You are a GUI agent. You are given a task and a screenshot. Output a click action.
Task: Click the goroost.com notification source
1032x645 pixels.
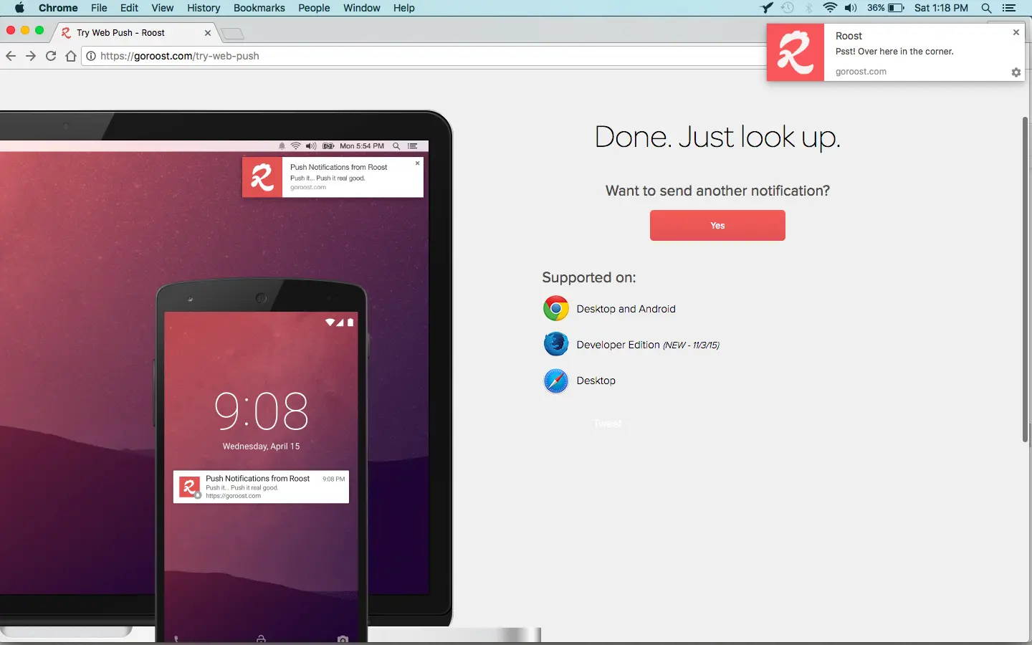[861, 72]
